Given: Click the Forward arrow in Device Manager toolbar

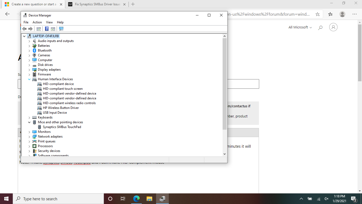Looking at the screenshot, I should 30,29.
